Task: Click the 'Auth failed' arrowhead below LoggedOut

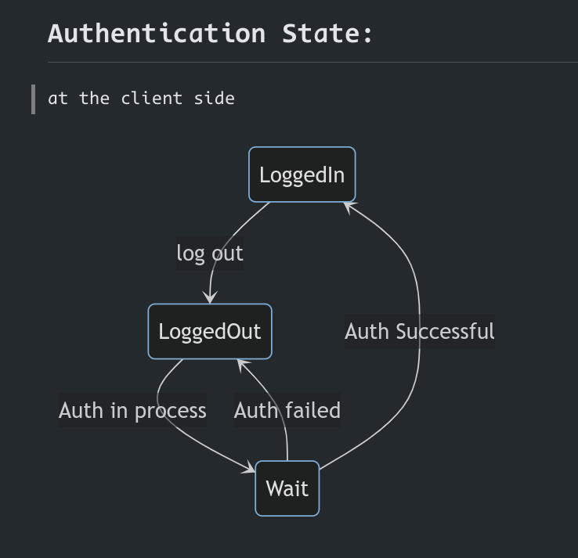Action: (x=243, y=365)
